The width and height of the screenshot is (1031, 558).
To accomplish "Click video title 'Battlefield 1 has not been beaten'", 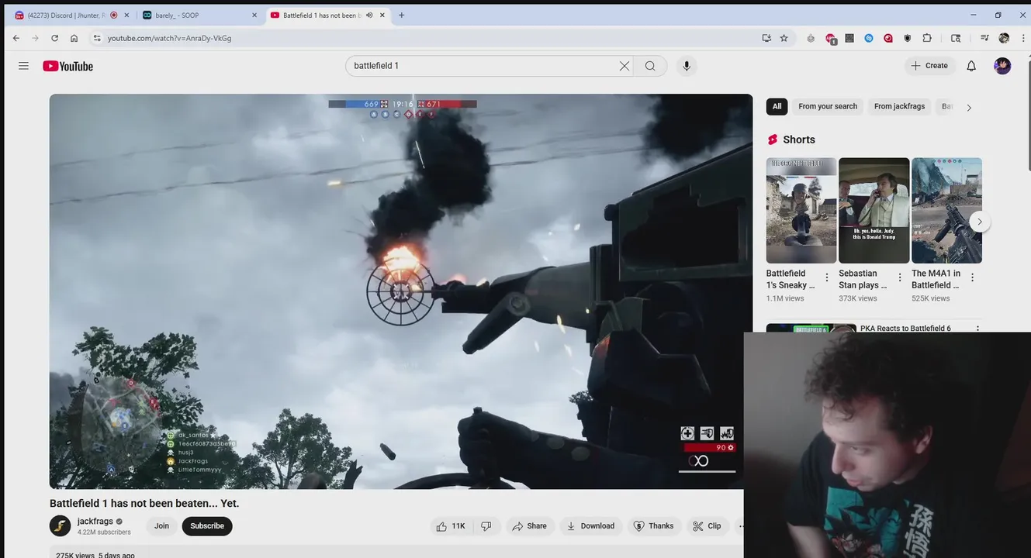I will click(x=144, y=504).
